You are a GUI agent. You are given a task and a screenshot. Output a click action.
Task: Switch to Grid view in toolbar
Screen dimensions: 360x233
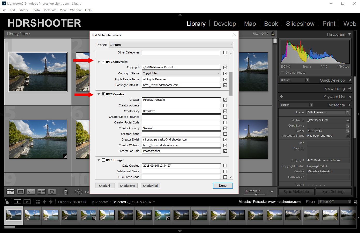[11, 192]
